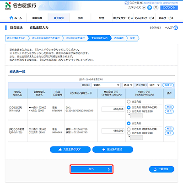183x189 pixels.
Task: Select large font size circle button
Action: pos(156,7)
